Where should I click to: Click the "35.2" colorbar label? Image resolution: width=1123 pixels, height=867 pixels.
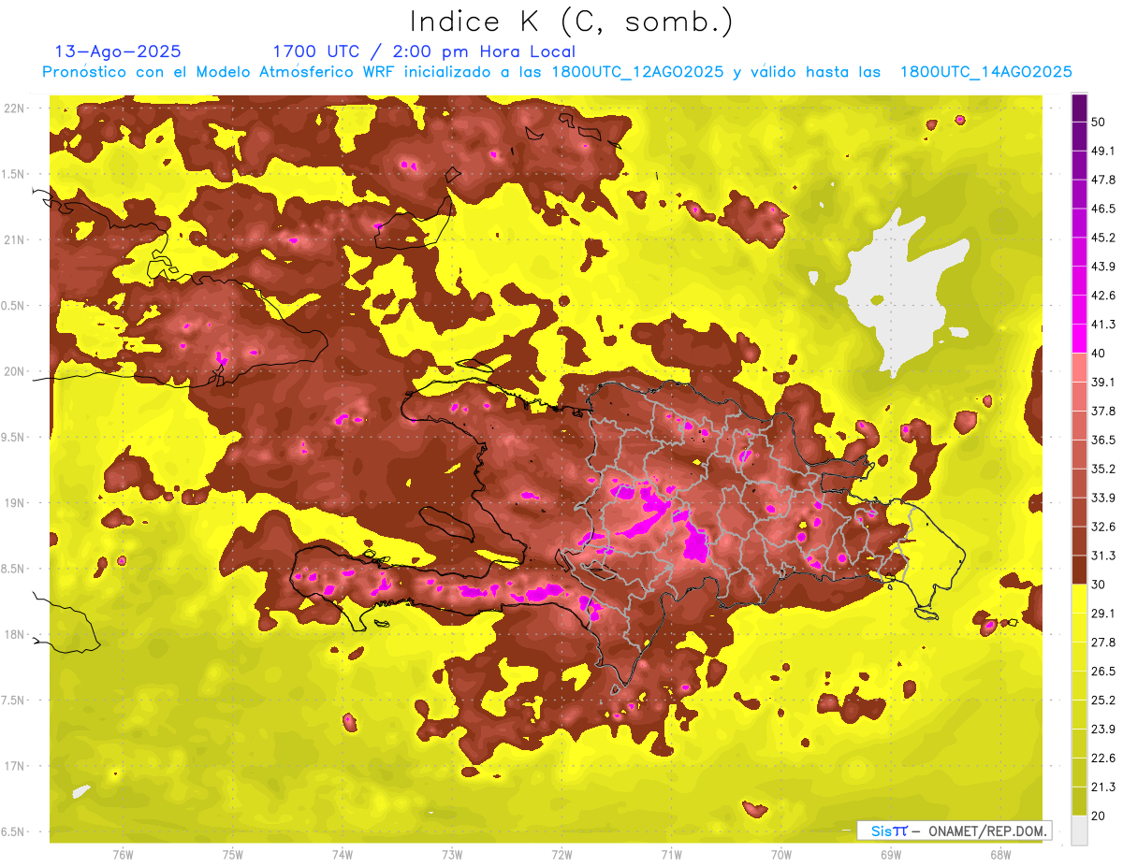[1102, 469]
